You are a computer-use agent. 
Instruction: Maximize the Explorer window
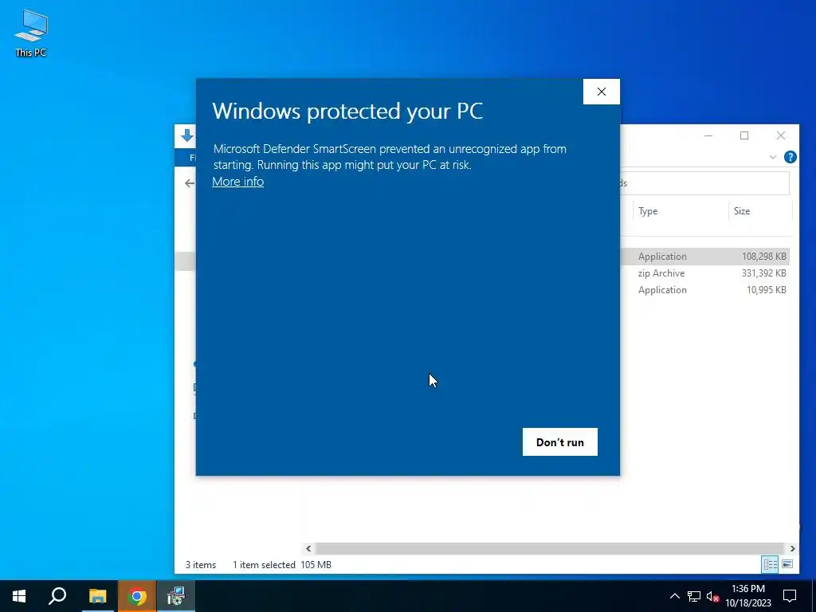pos(744,135)
